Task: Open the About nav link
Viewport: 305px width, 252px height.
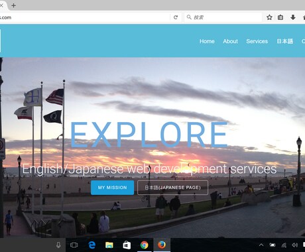Action: pyautogui.click(x=230, y=41)
